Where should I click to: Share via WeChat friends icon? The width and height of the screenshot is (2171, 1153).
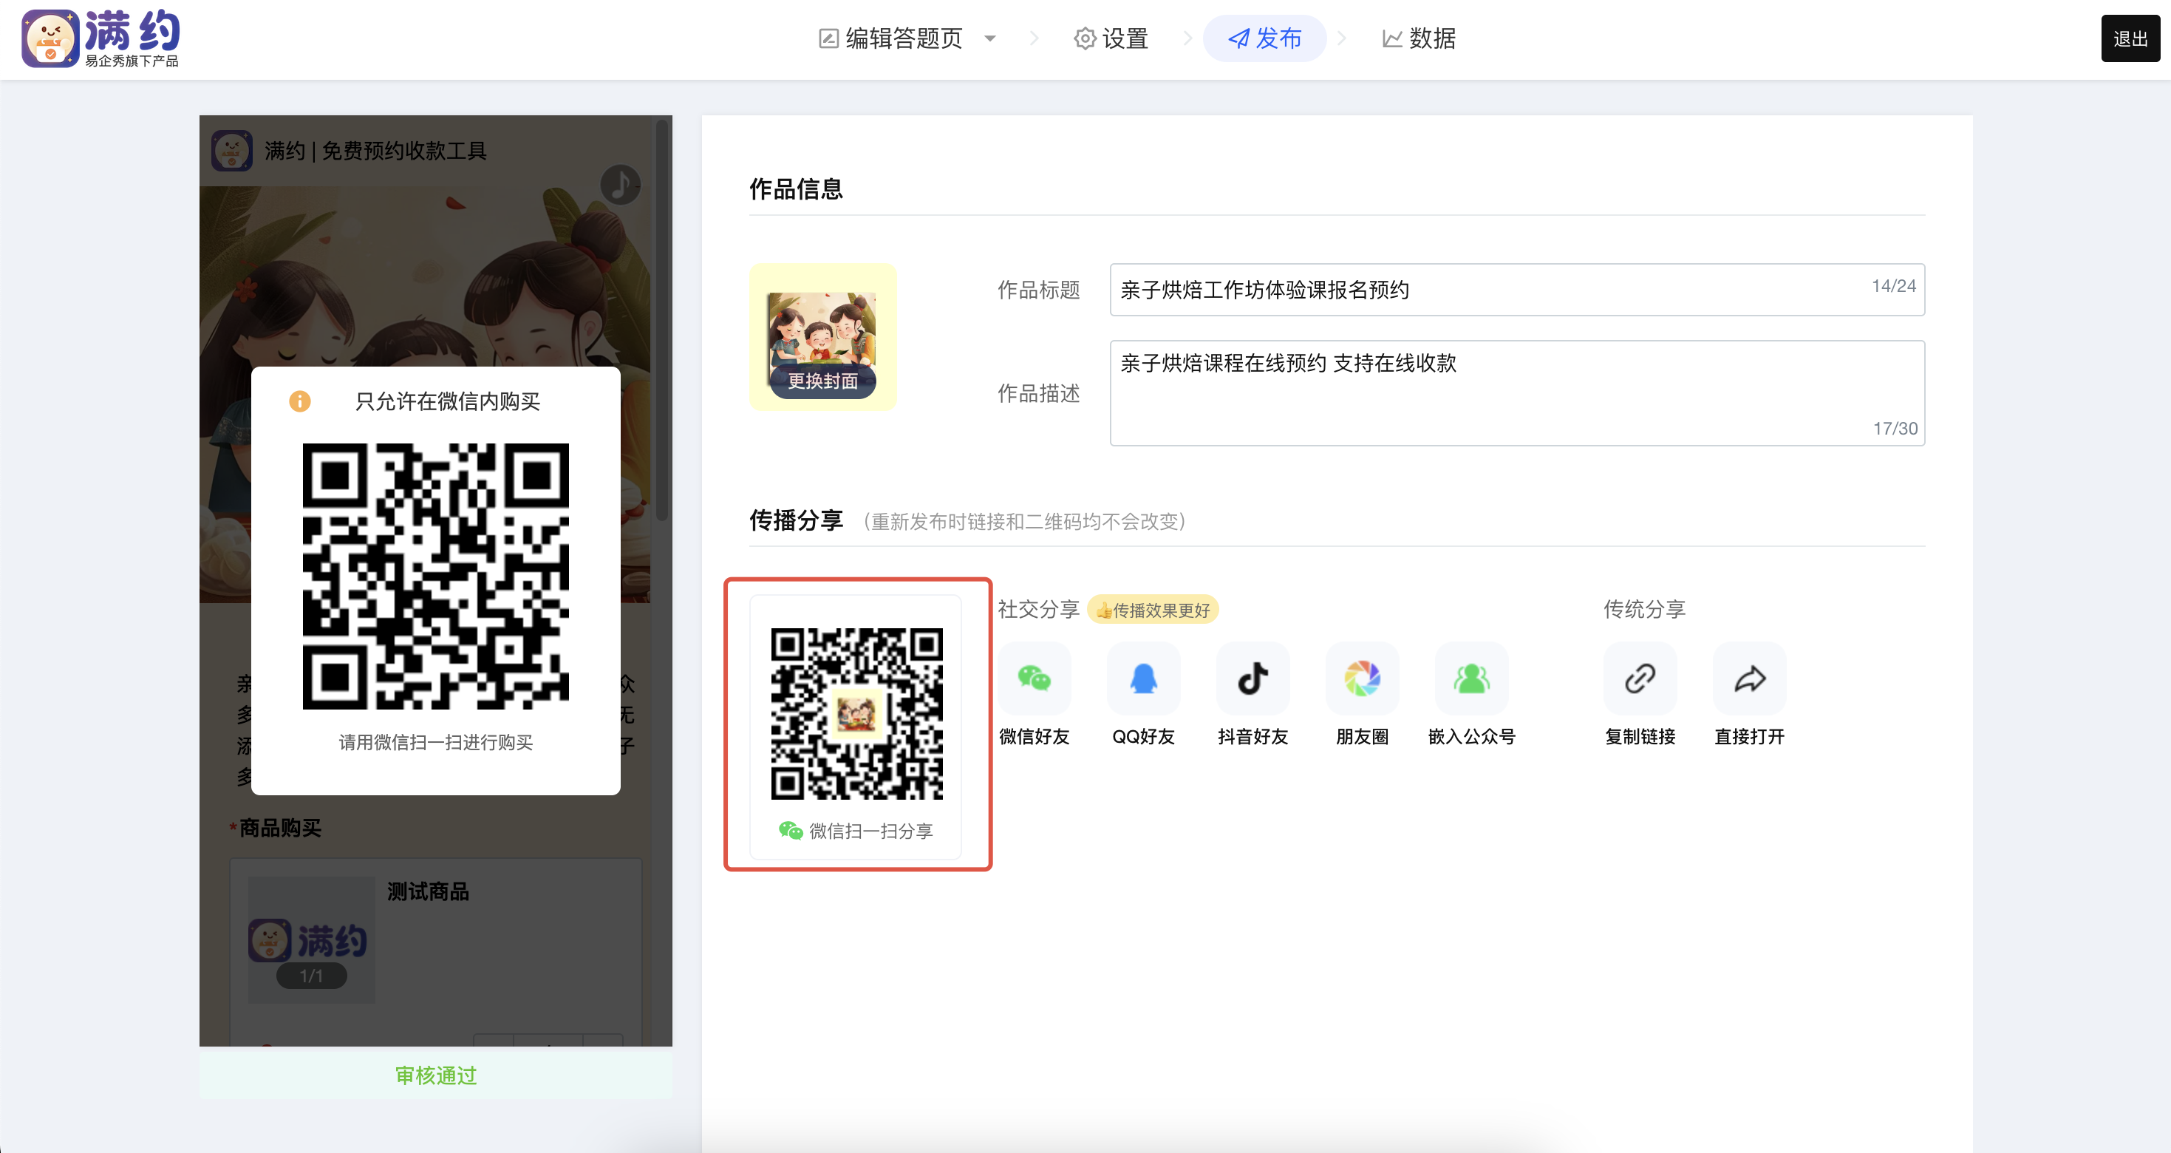1034,678
